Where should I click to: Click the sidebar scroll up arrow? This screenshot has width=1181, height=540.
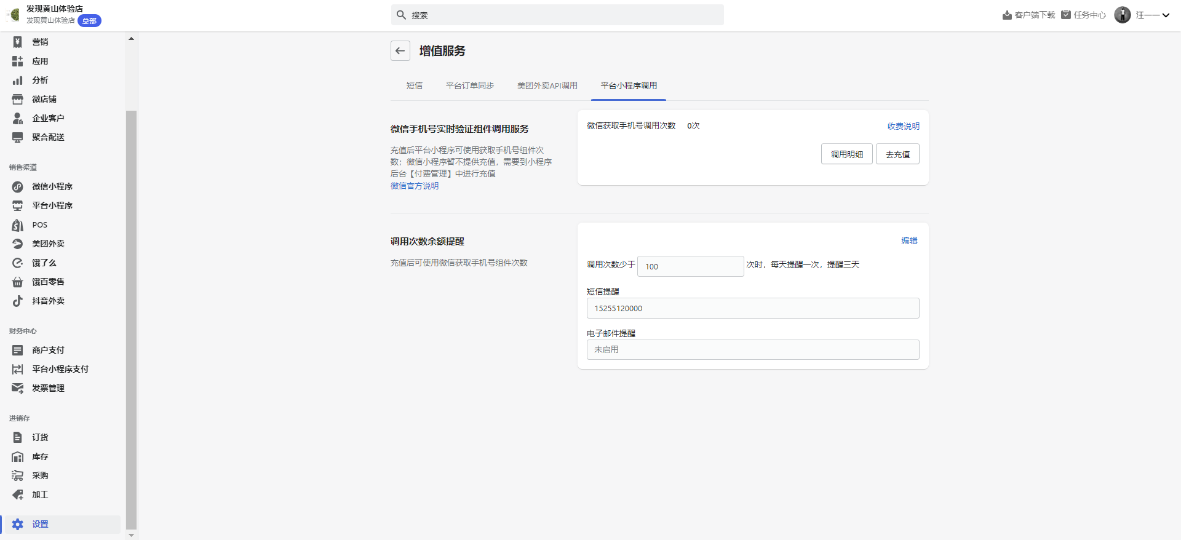click(x=131, y=39)
